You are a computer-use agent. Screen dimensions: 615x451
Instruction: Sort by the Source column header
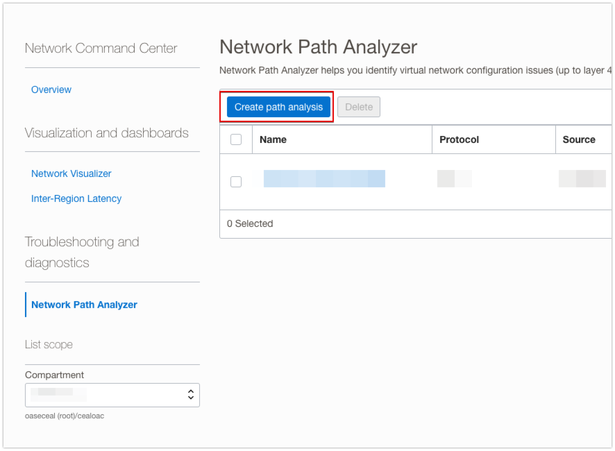click(x=580, y=139)
